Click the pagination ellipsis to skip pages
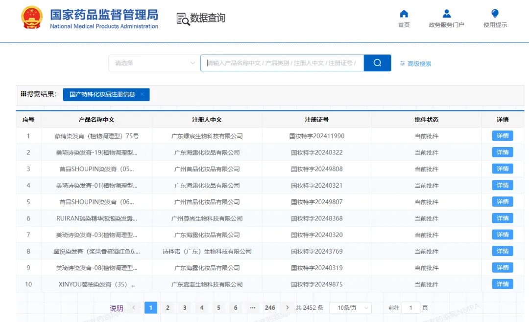The height and width of the screenshot is (322, 529). point(252,307)
